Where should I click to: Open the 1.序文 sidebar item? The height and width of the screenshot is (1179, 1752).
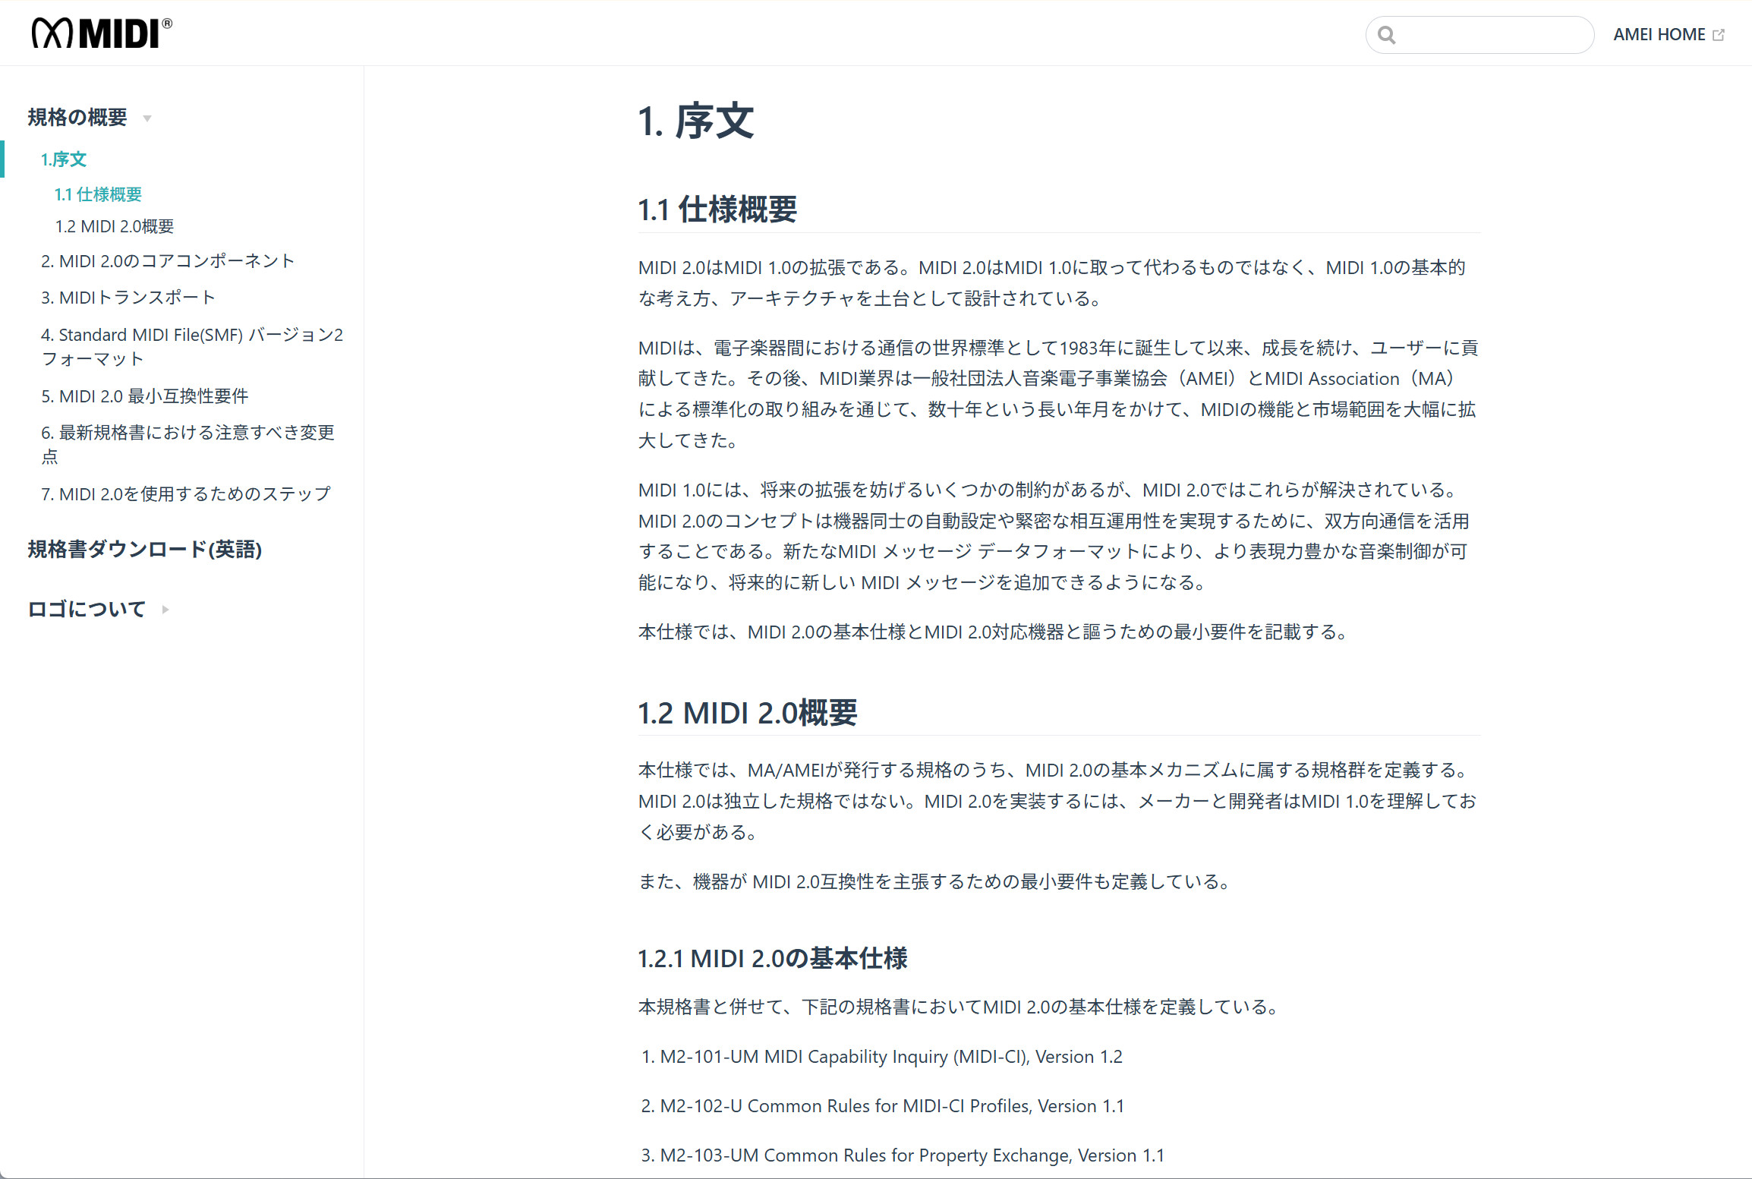[64, 159]
